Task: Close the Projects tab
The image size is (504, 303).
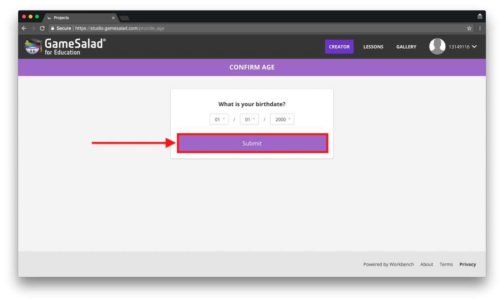Action: (113, 18)
